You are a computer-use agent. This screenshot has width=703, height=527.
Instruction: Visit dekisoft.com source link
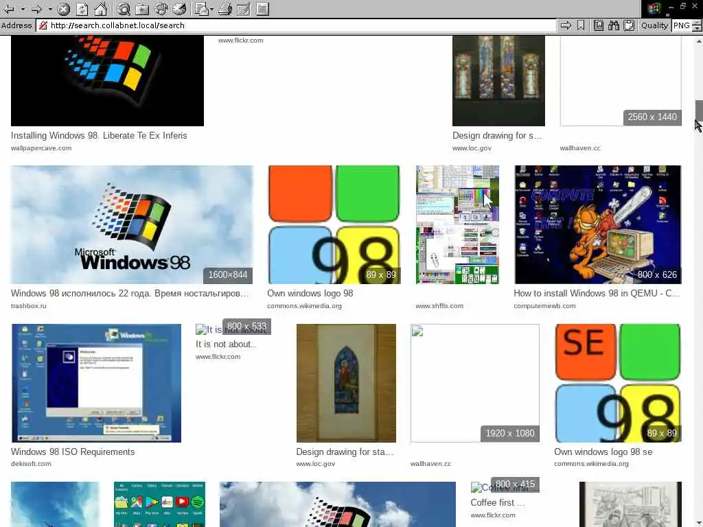pyautogui.click(x=31, y=463)
